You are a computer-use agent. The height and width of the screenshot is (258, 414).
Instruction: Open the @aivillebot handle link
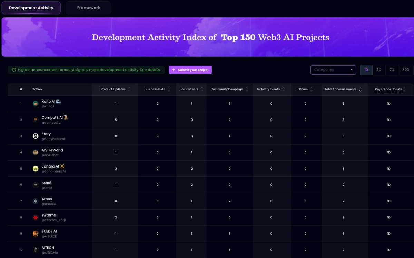pos(50,155)
